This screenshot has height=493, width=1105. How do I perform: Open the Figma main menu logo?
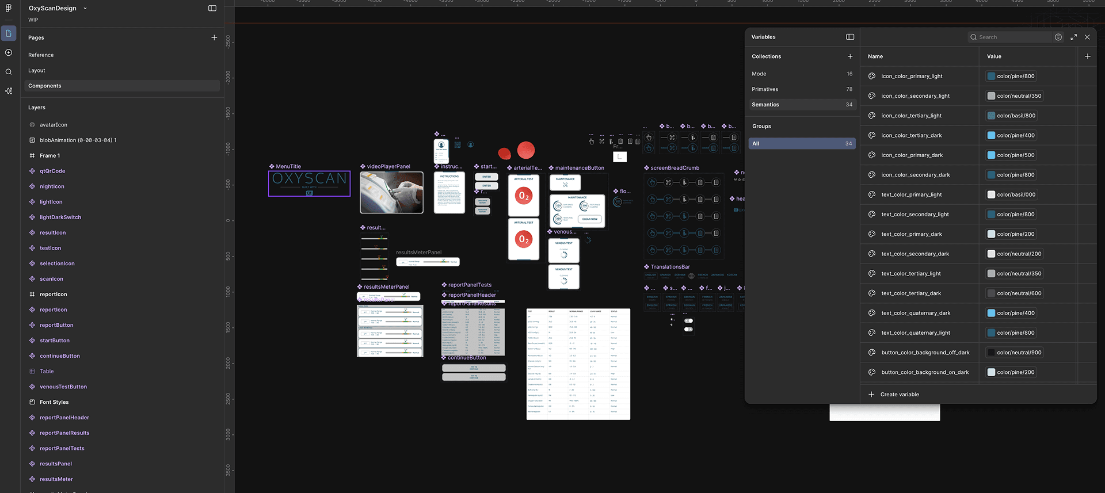(x=9, y=8)
